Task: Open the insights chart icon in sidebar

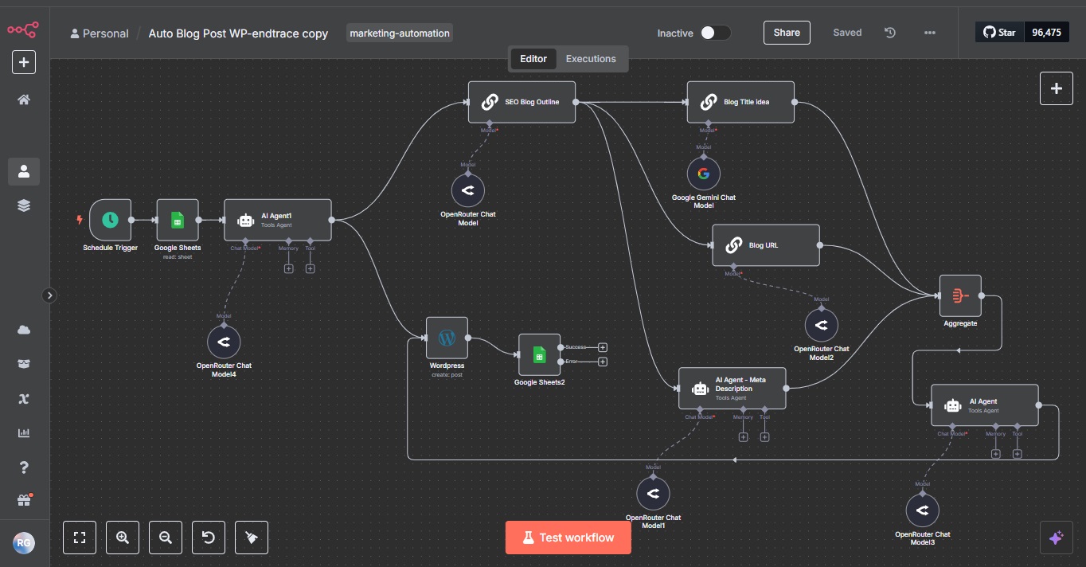Action: pos(24,433)
